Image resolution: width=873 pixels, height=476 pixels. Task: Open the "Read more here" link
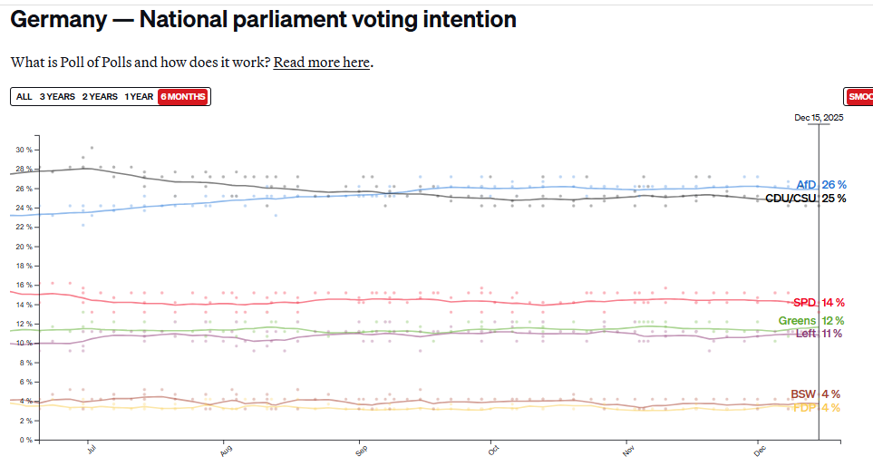[322, 63]
